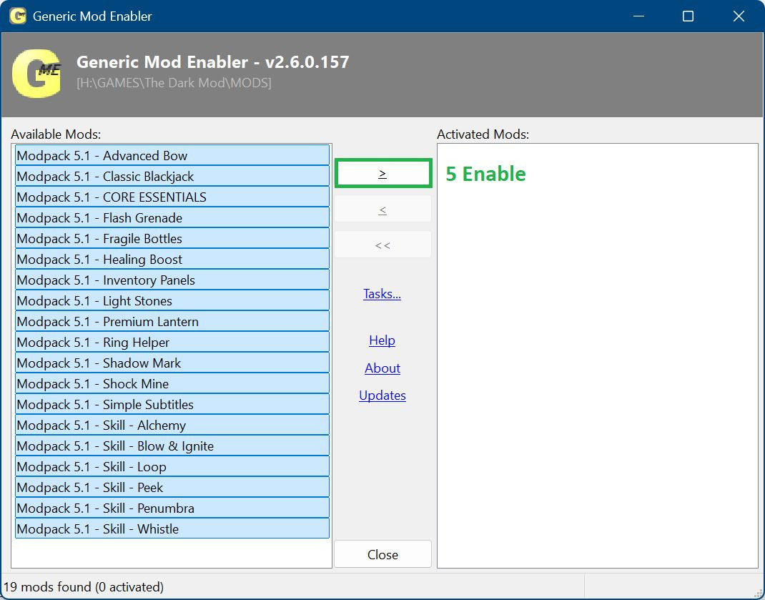Click the large GME logo in header
765x600 pixels.
pyautogui.click(x=36, y=73)
